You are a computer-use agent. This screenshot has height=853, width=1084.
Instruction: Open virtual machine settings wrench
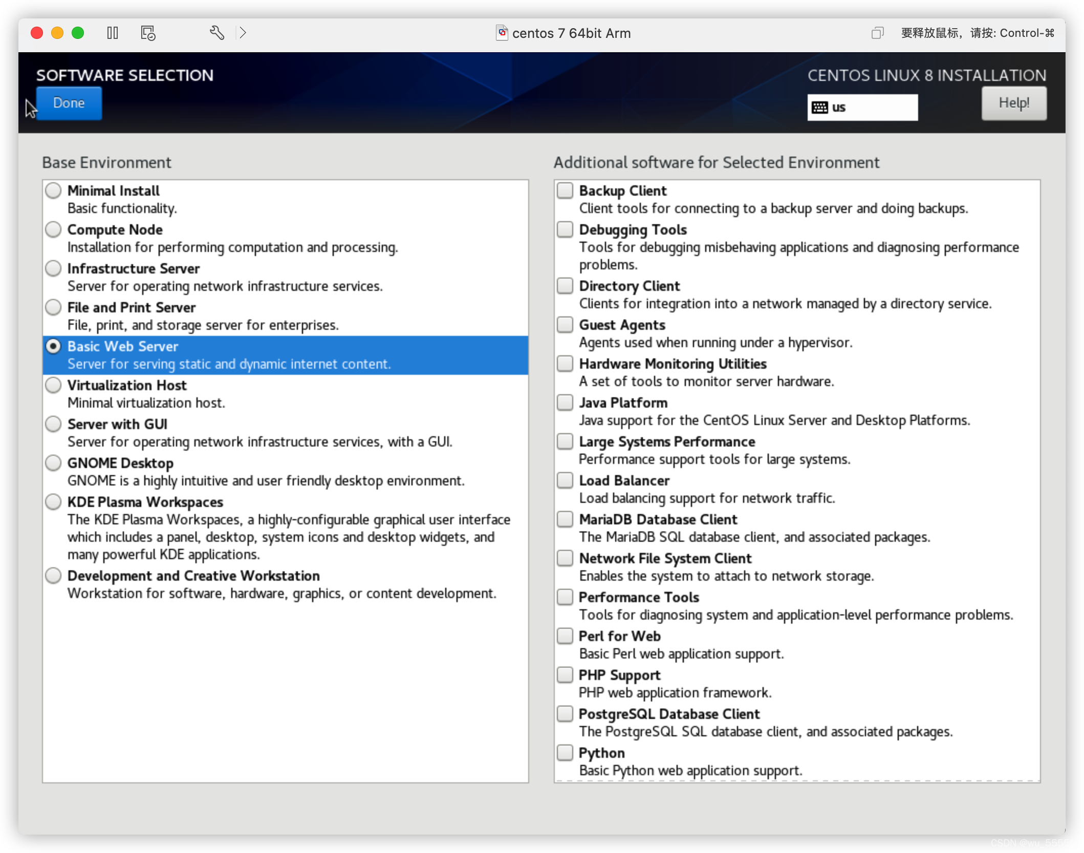pyautogui.click(x=216, y=33)
